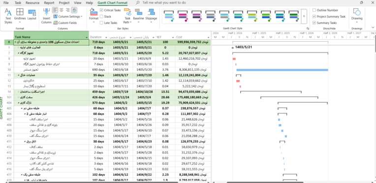The image size is (376, 183).
Task: Expand summary task in row 161
Action: pyautogui.click(x=19, y=97)
